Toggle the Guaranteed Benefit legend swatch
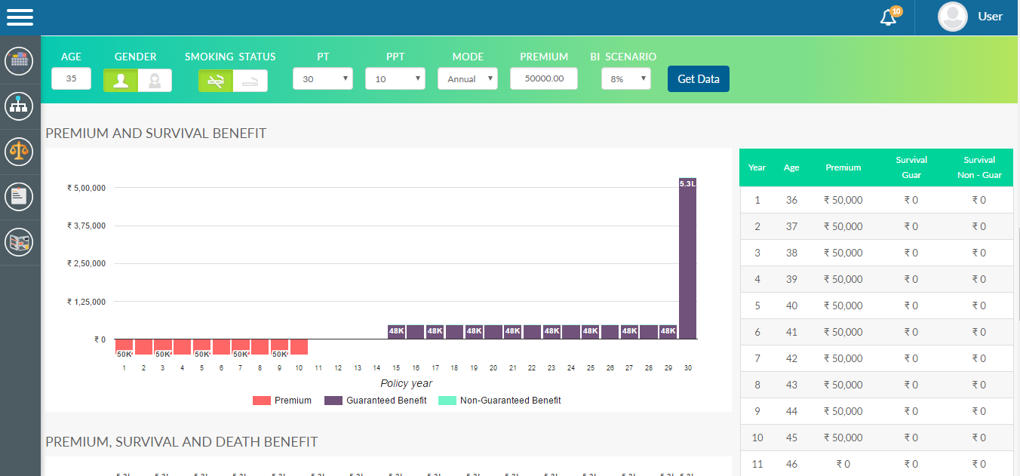The width and height of the screenshot is (1020, 476). pos(333,401)
